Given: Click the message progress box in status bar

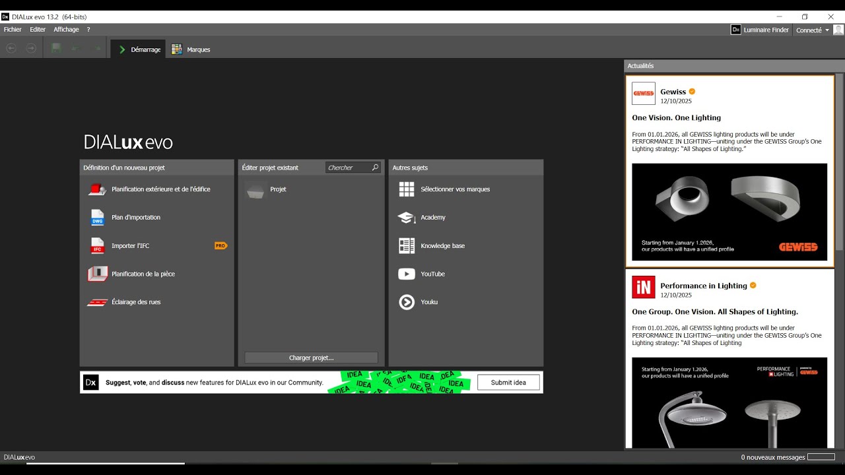Looking at the screenshot, I should 821,457.
